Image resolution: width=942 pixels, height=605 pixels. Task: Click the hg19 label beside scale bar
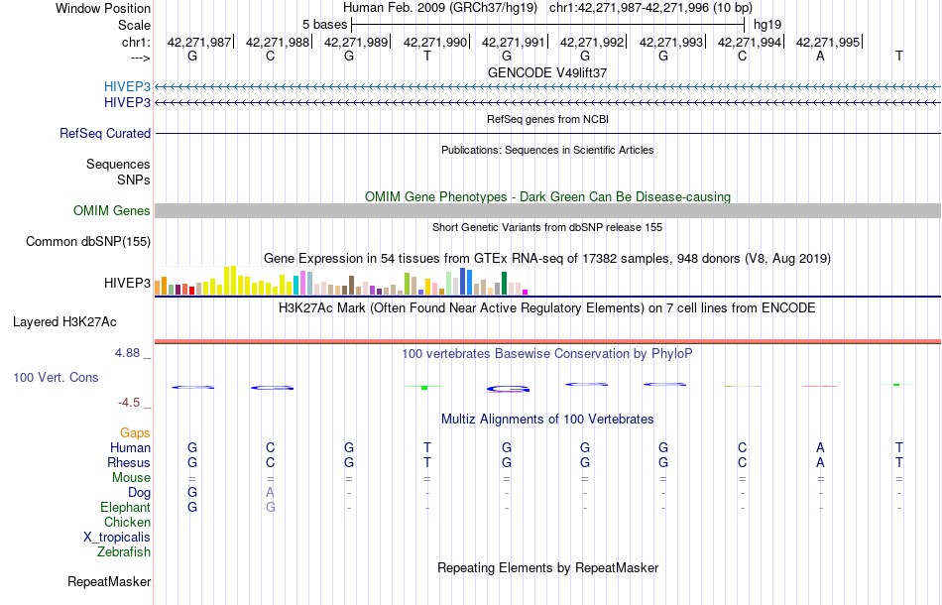coord(767,25)
